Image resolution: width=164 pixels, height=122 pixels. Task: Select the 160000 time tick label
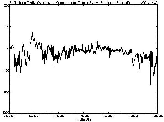pyautogui.click(x=108, y=116)
